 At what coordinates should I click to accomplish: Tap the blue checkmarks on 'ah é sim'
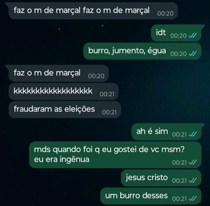tap(193, 134)
